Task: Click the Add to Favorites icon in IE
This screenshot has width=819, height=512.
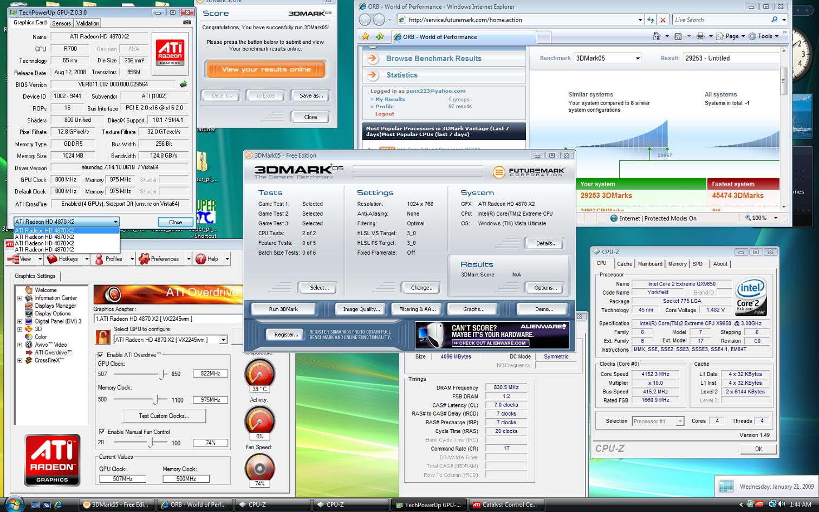Action: (x=380, y=36)
